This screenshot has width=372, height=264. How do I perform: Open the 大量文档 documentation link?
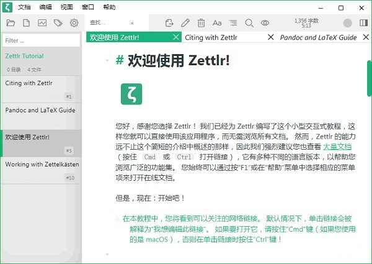337,147
